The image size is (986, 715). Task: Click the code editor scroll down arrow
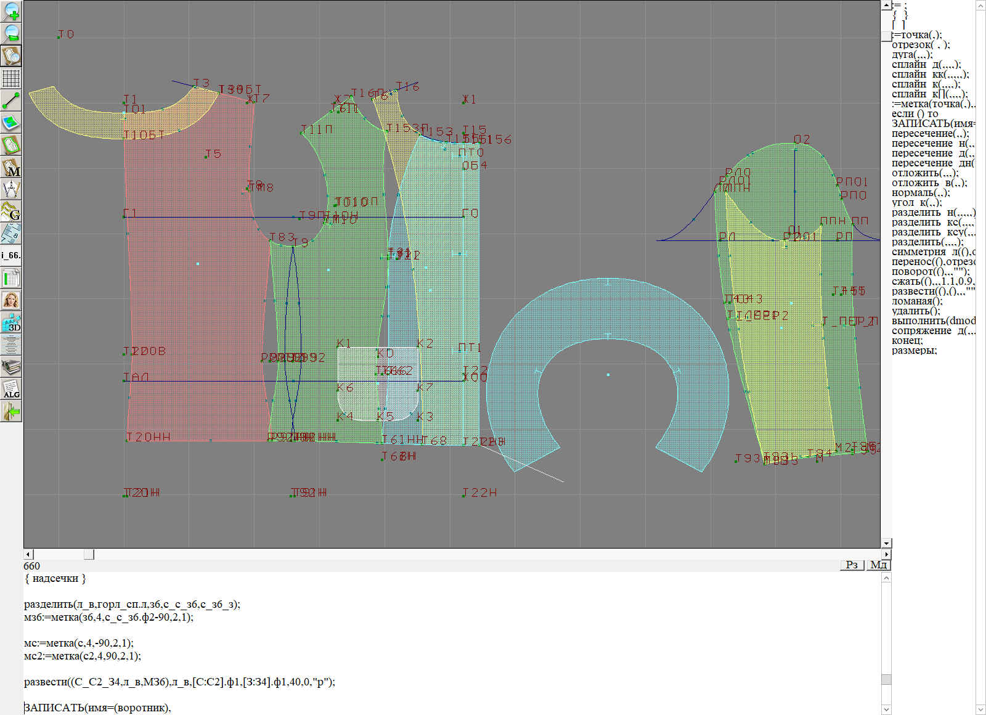coord(886,709)
